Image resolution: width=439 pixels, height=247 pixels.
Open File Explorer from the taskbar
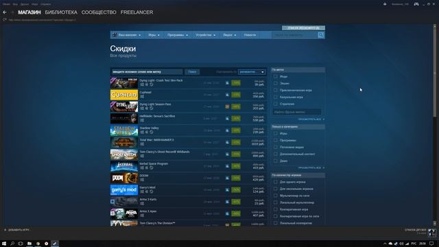click(29, 244)
